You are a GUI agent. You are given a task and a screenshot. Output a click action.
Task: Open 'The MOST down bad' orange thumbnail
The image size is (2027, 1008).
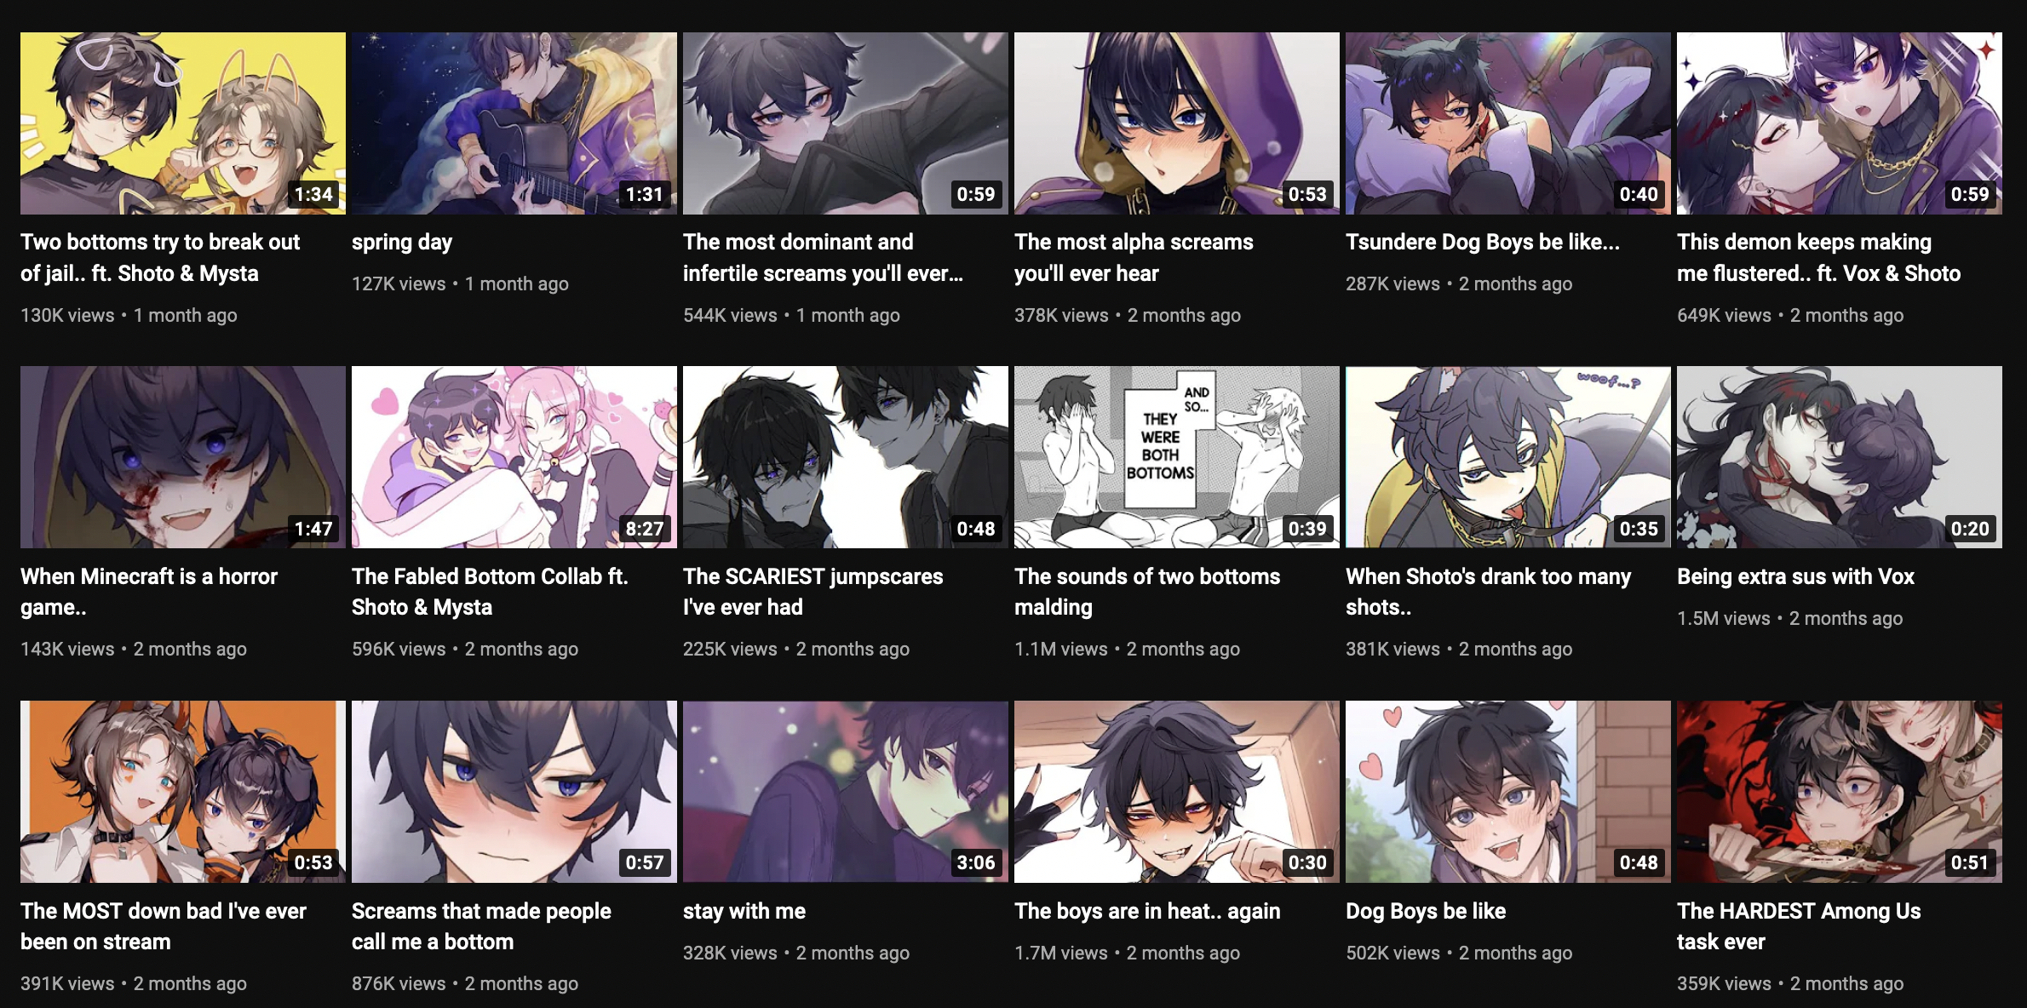(182, 792)
